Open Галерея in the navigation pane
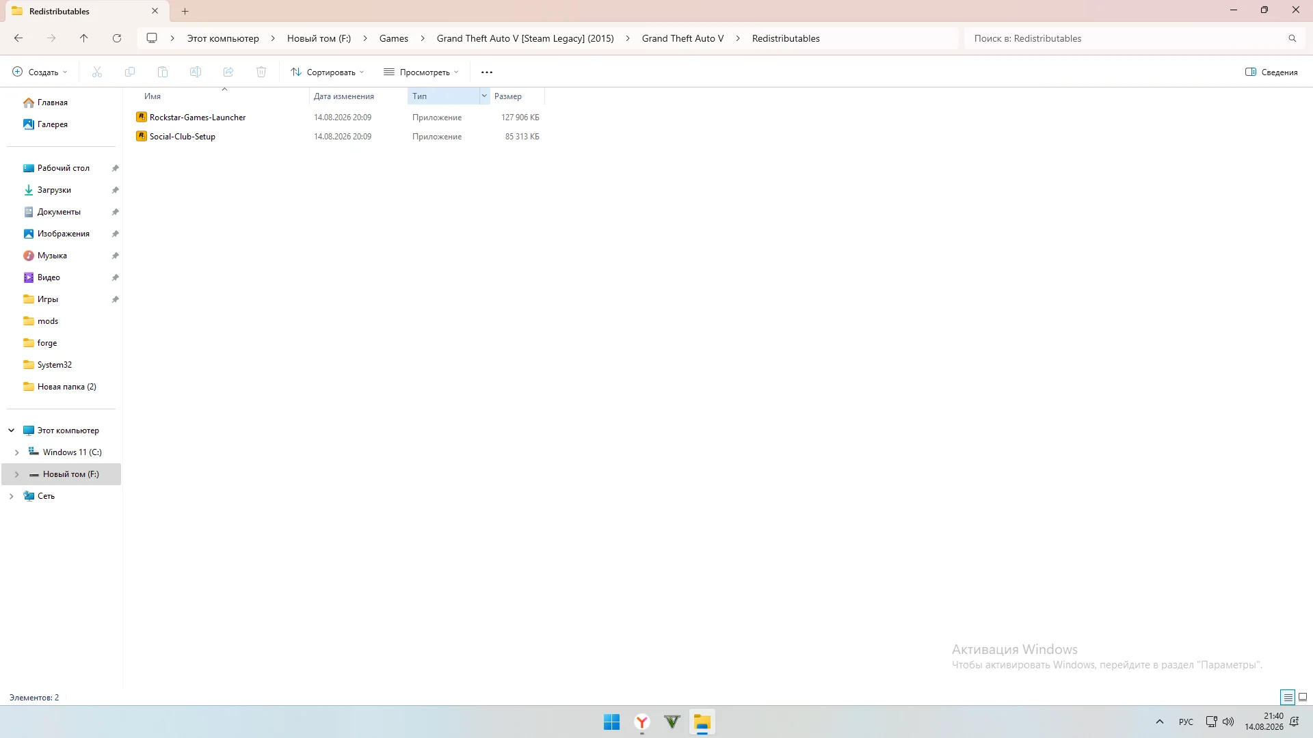The image size is (1313, 738). click(53, 124)
